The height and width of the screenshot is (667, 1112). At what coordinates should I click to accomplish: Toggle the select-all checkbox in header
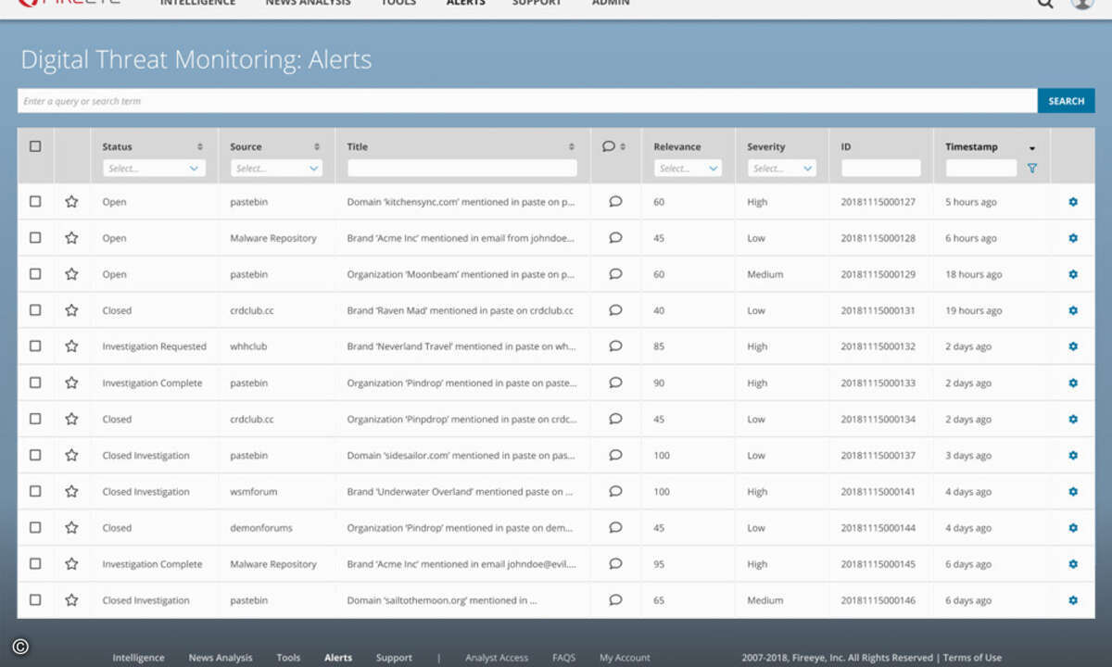tap(35, 146)
